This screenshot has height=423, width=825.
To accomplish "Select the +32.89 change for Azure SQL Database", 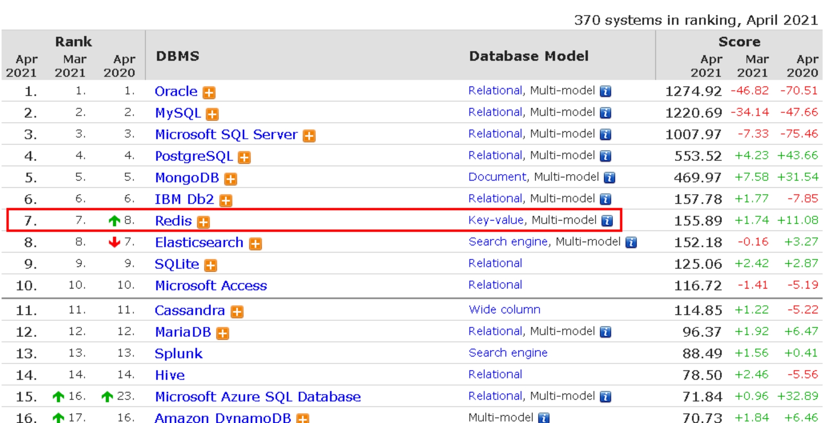I will click(x=797, y=396).
